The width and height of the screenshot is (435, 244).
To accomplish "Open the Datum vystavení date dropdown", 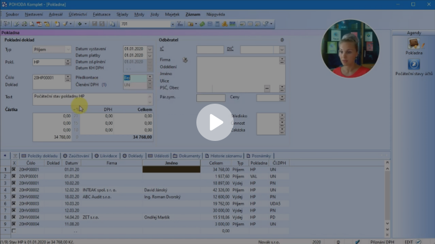I will 150,49.
